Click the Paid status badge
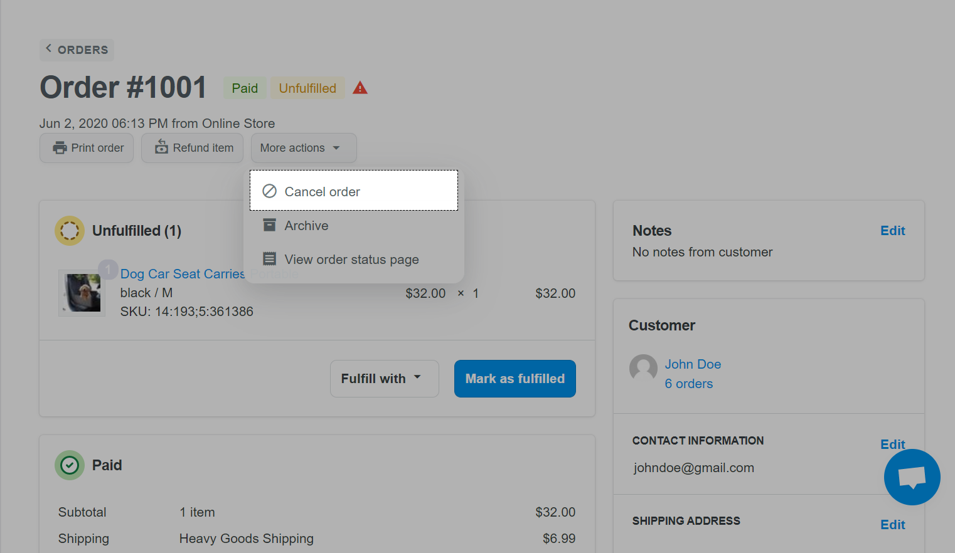 (245, 88)
